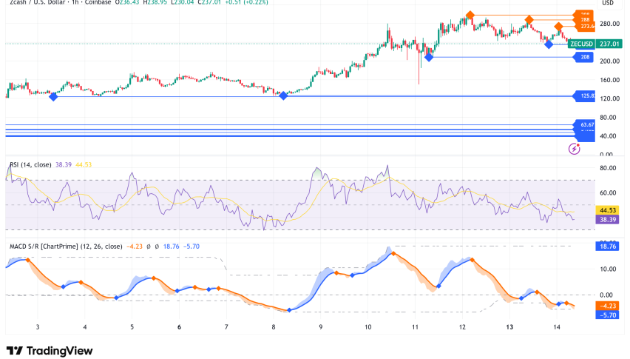
Task: Click the blue diamond just left of the ZECUSD label
Action: (548, 44)
